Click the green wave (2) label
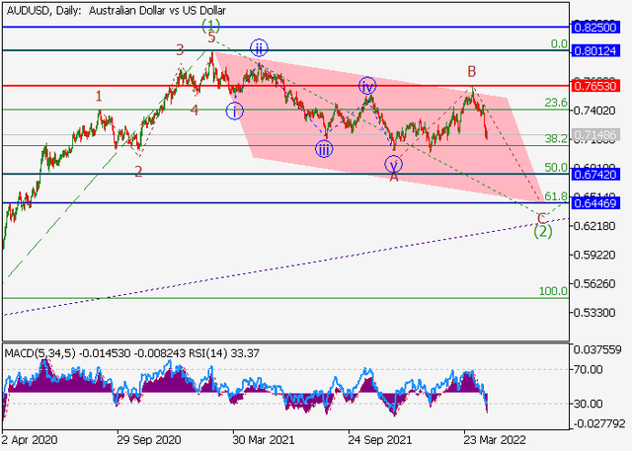 542,231
